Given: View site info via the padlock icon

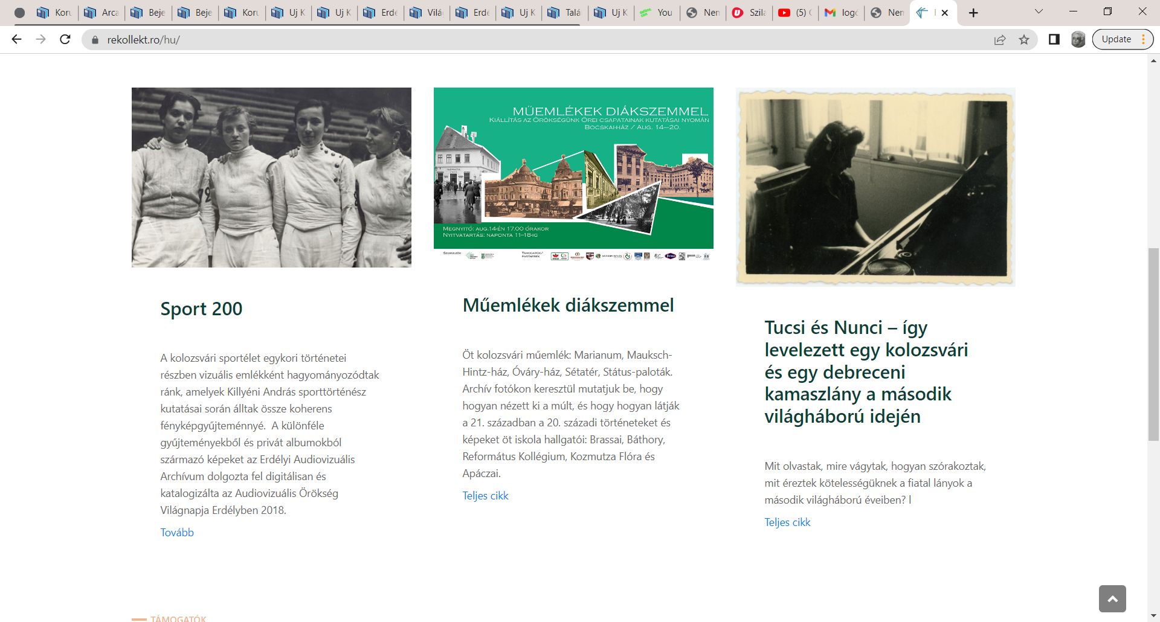Looking at the screenshot, I should click(x=95, y=40).
